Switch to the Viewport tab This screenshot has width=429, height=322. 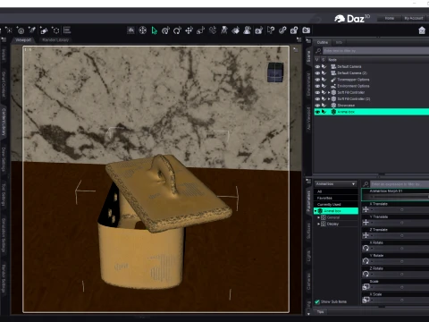(x=23, y=40)
